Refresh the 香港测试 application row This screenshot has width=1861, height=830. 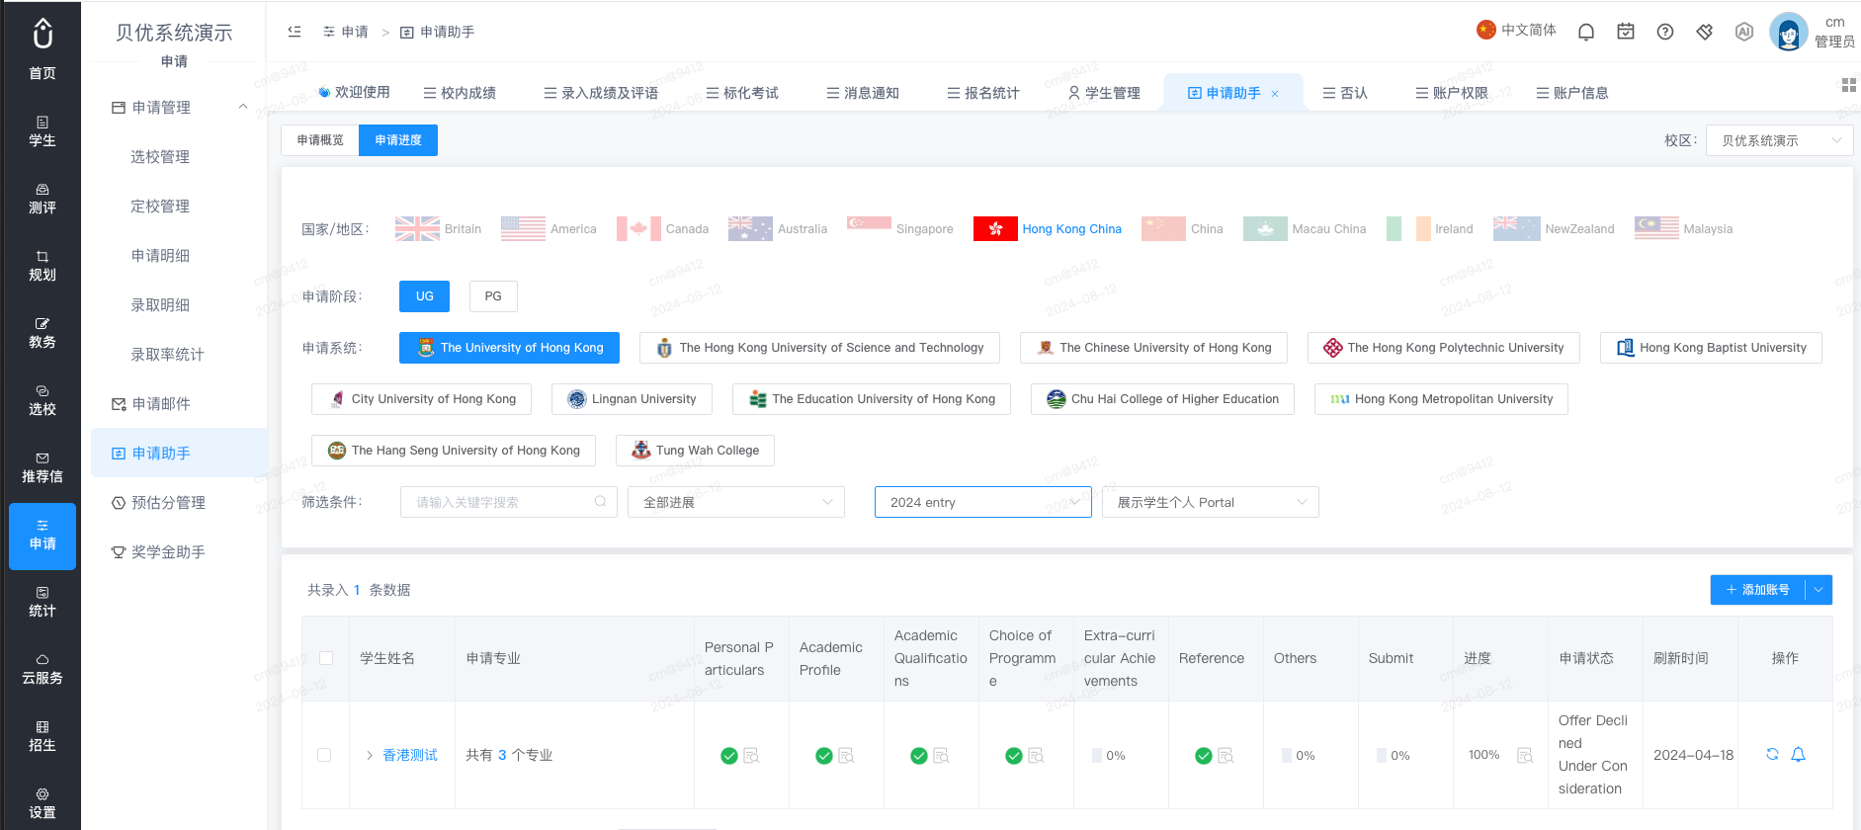point(1772,754)
